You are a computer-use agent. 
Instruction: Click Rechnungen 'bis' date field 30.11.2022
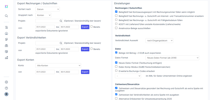69,27
